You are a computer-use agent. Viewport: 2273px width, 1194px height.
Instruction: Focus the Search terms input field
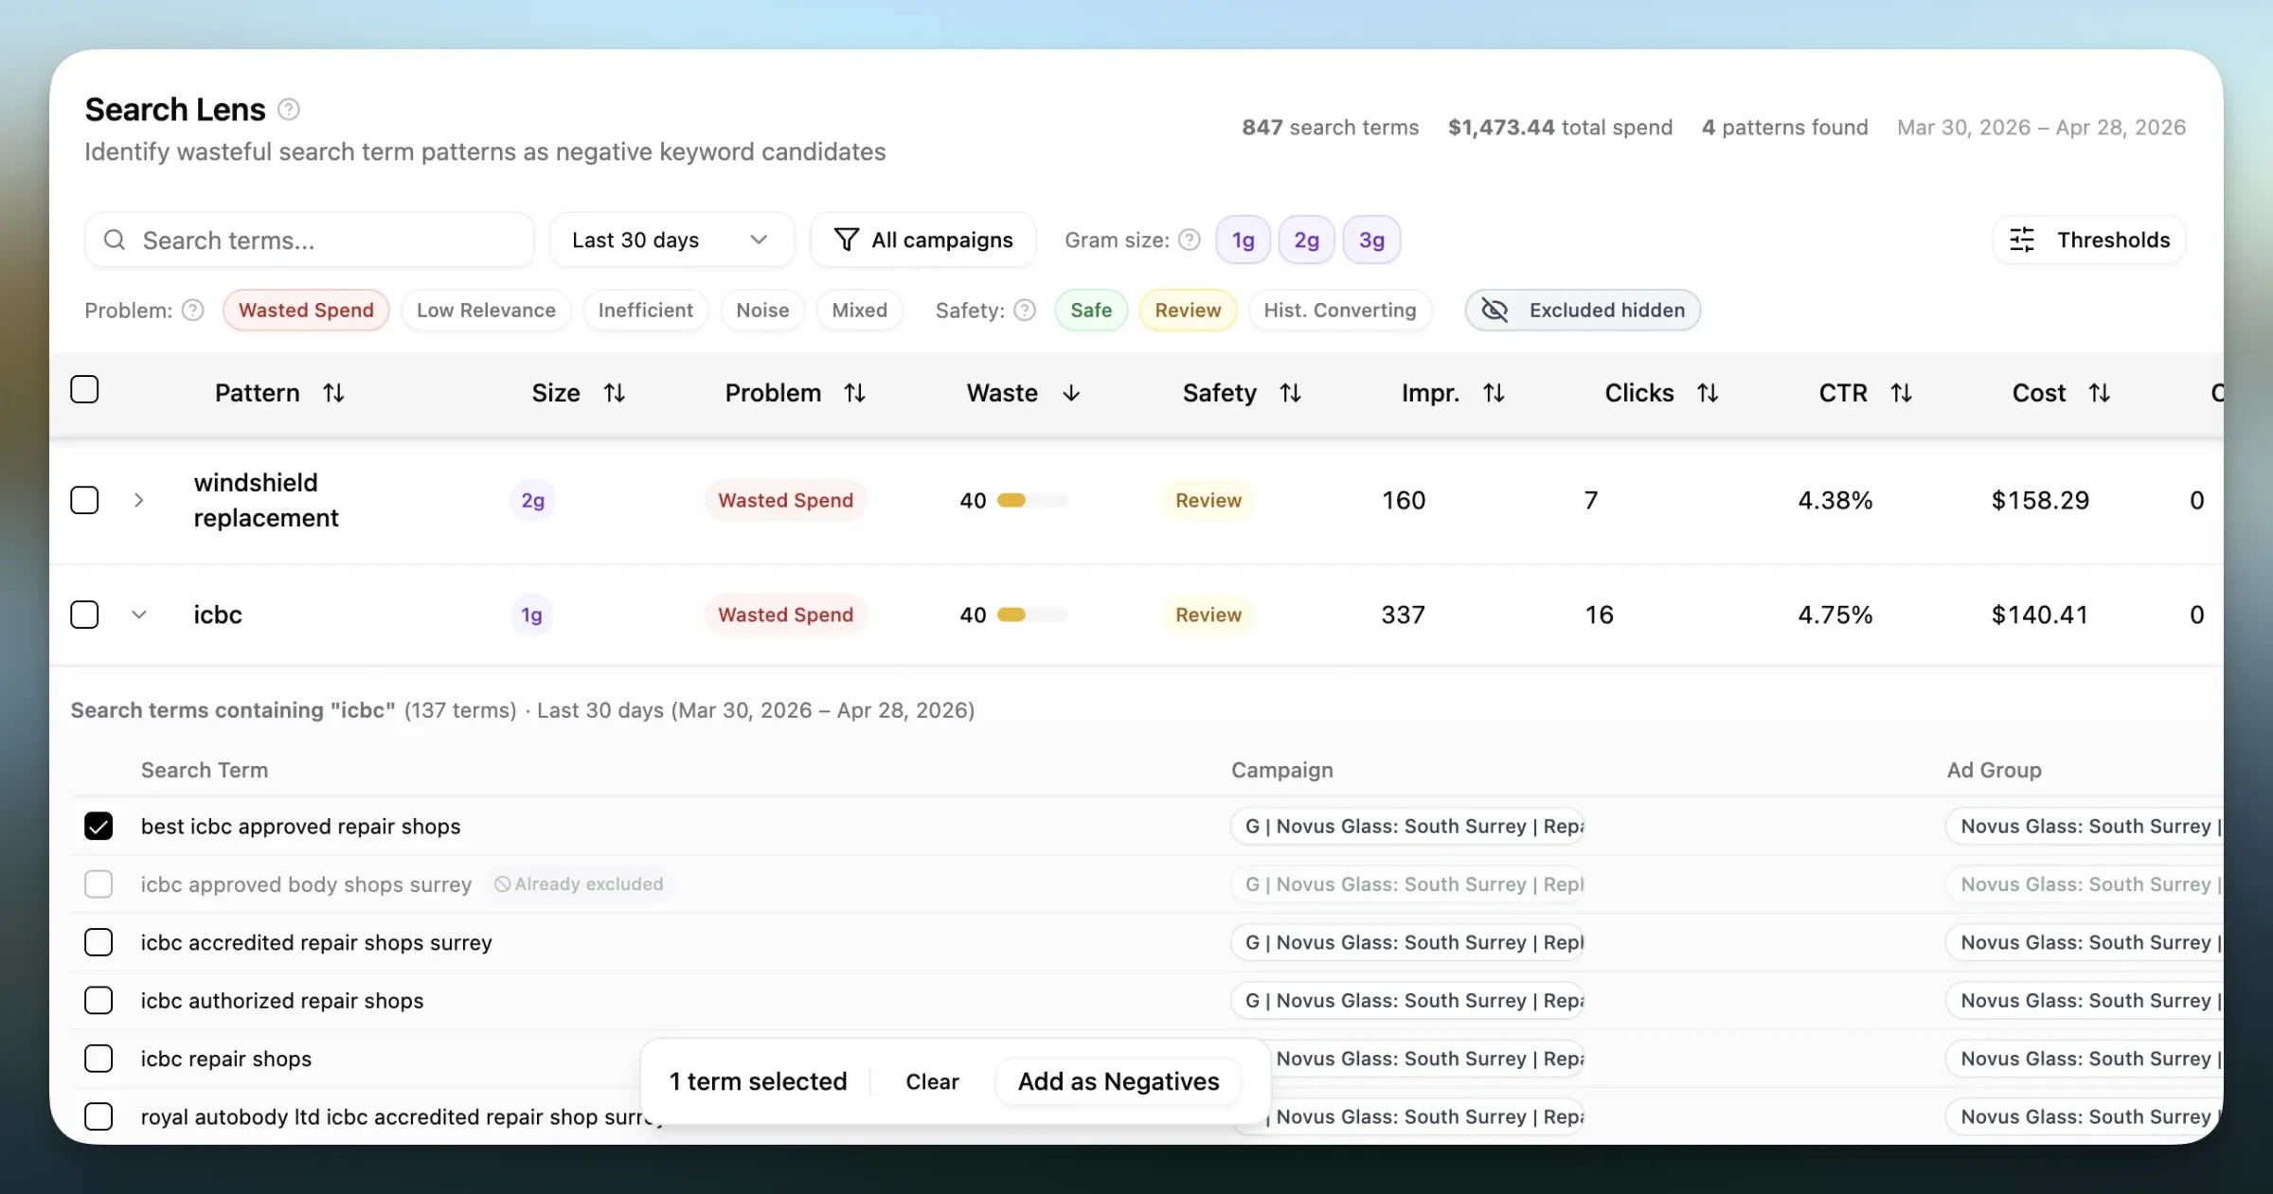point(310,240)
